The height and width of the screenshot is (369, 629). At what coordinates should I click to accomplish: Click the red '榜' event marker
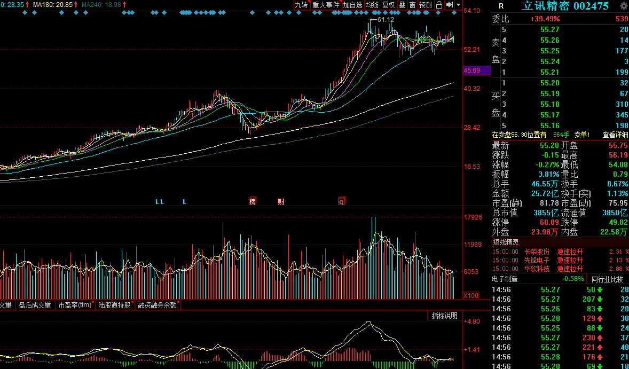[252, 201]
